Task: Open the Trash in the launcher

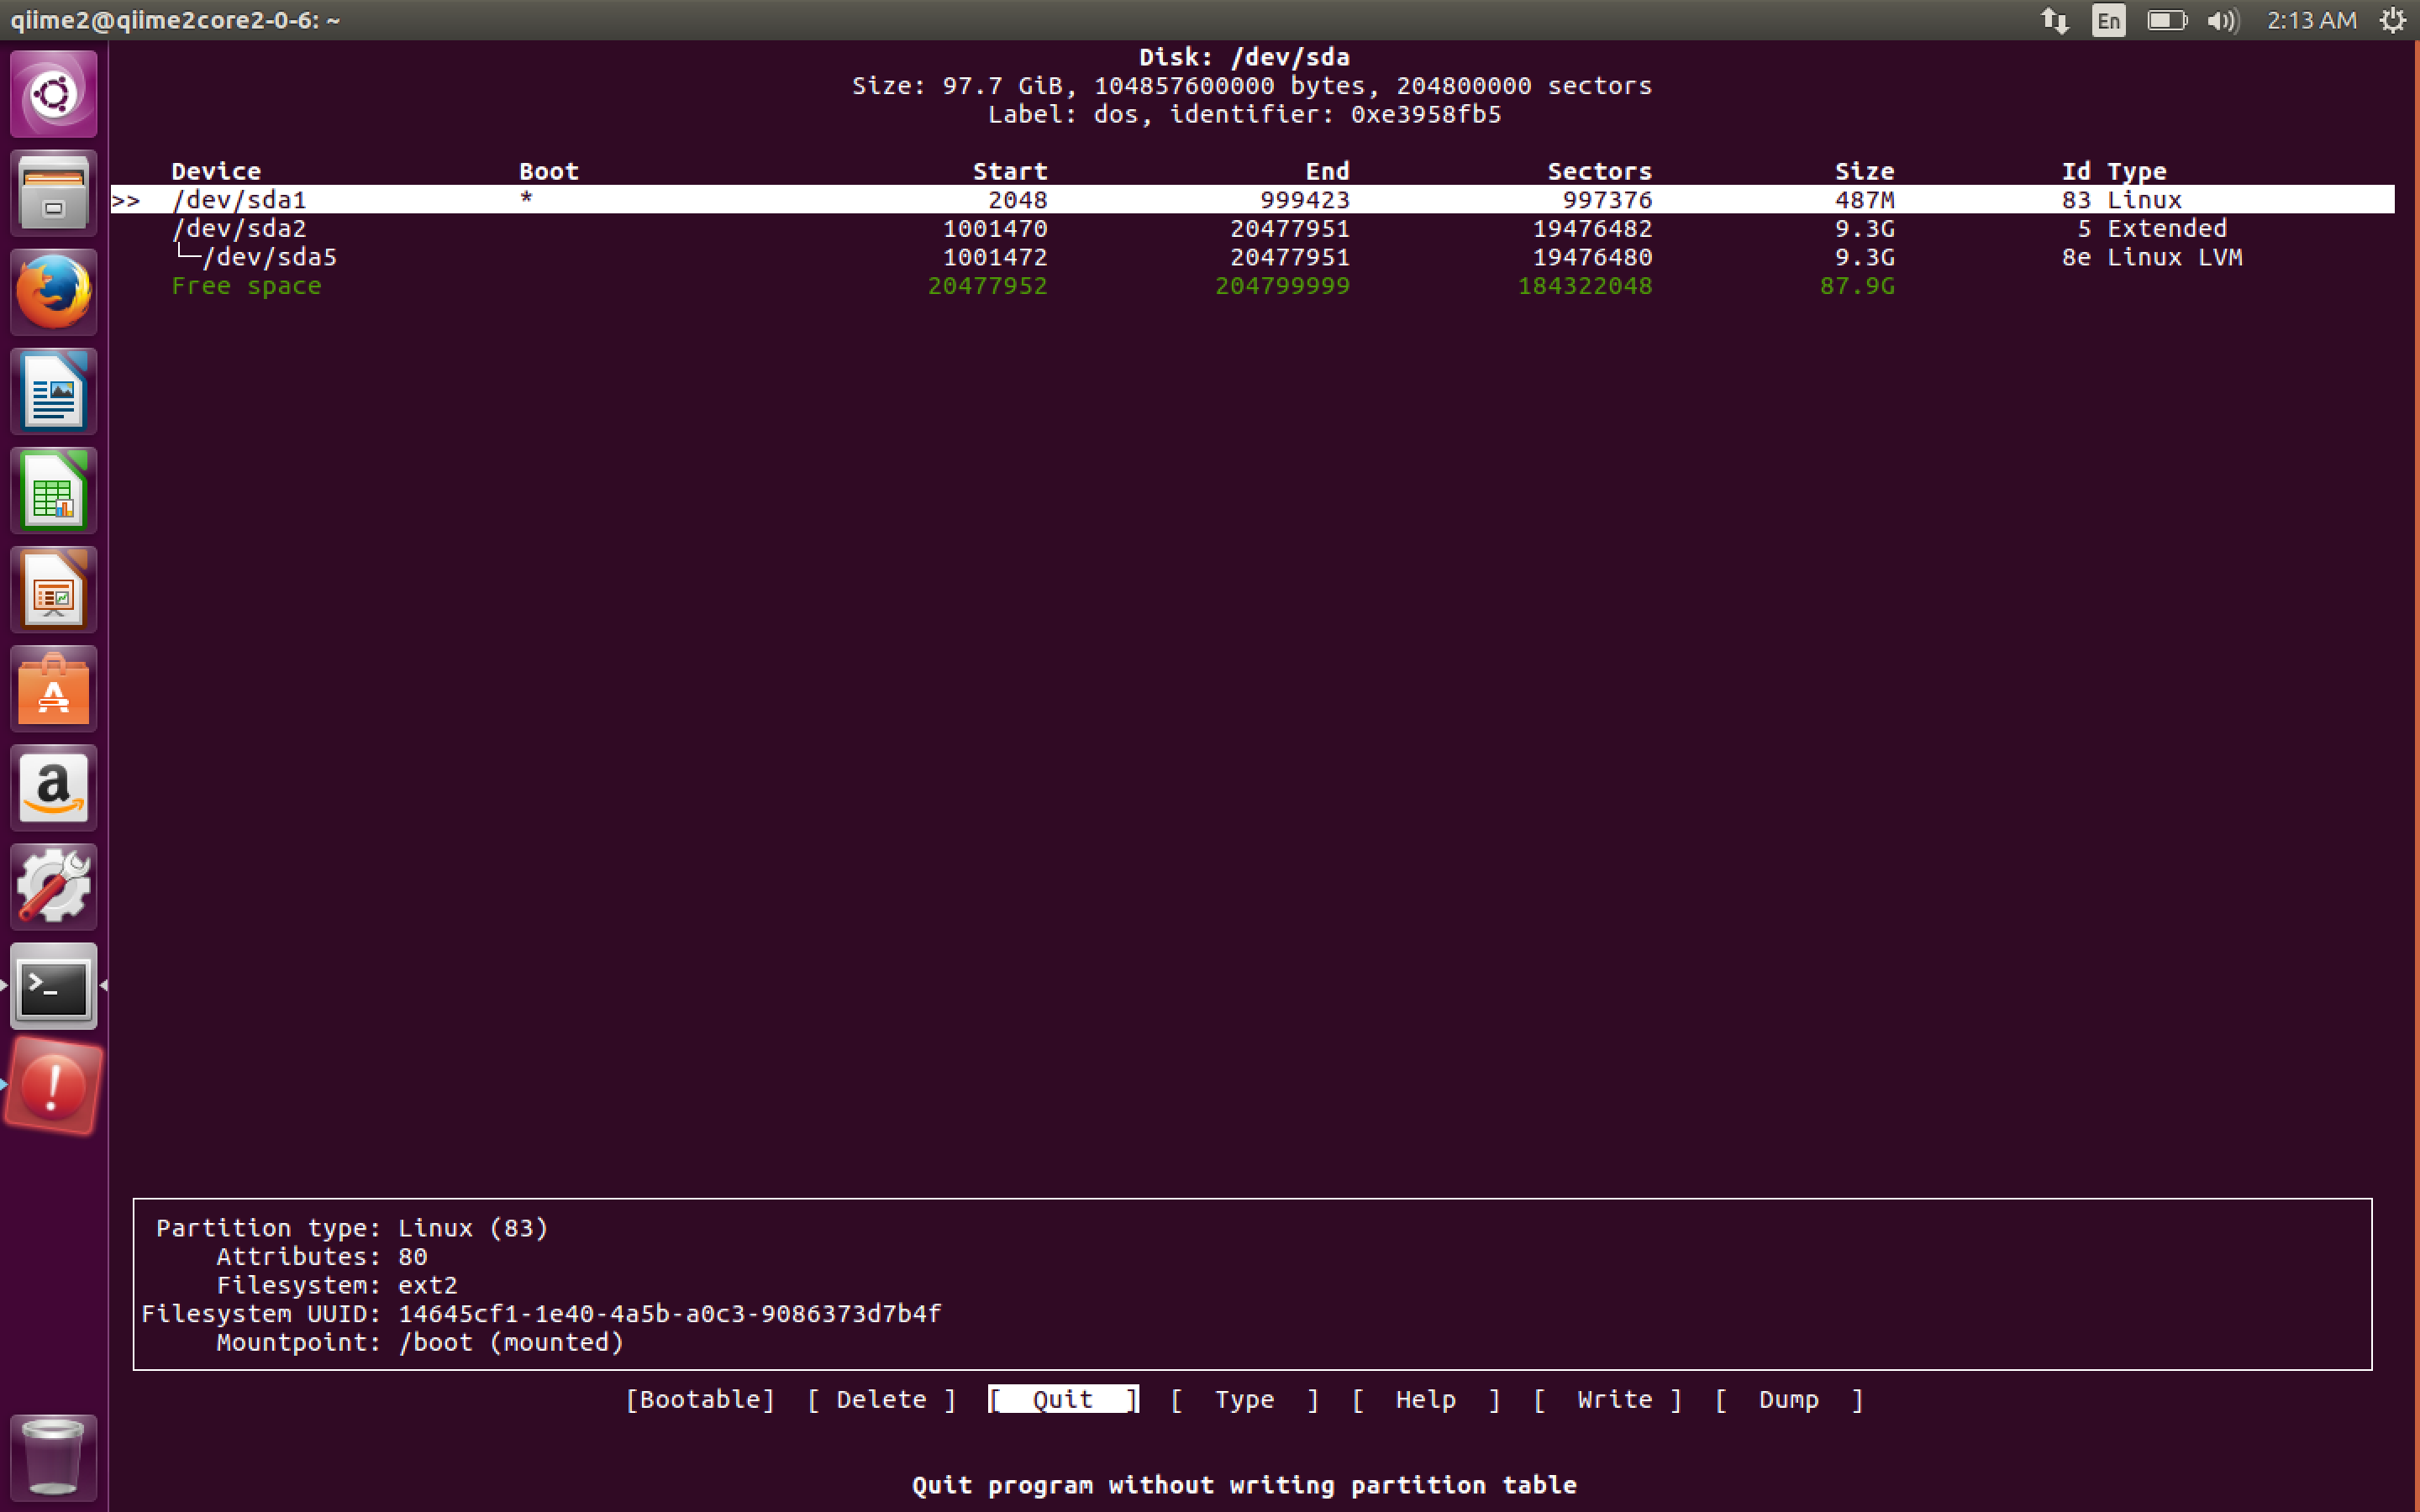Action: (x=54, y=1456)
